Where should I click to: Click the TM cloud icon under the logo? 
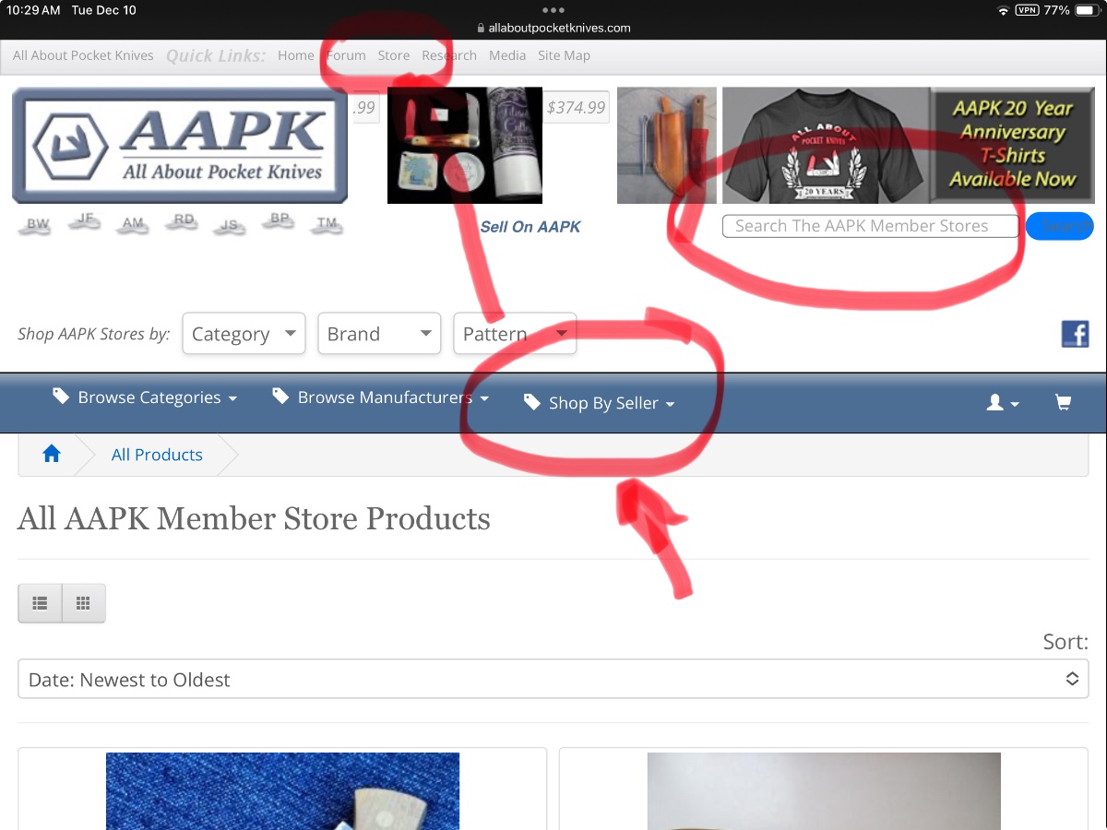click(x=327, y=225)
